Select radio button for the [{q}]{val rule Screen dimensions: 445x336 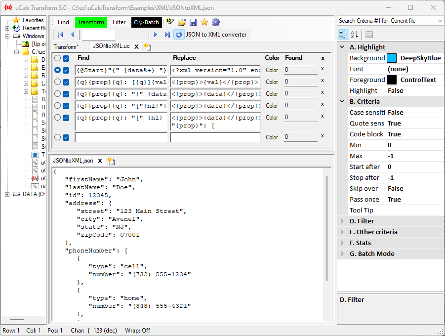coord(58,82)
